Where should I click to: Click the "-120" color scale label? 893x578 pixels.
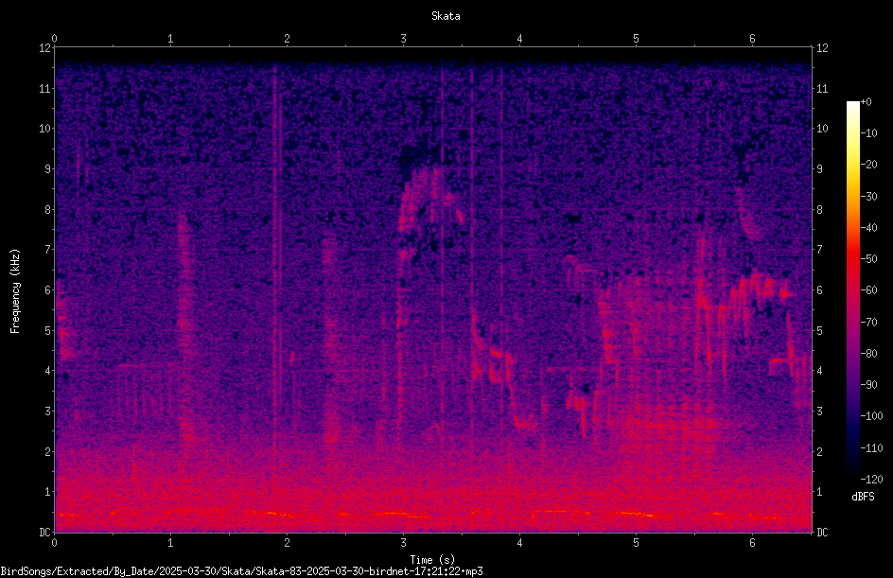pos(871,480)
